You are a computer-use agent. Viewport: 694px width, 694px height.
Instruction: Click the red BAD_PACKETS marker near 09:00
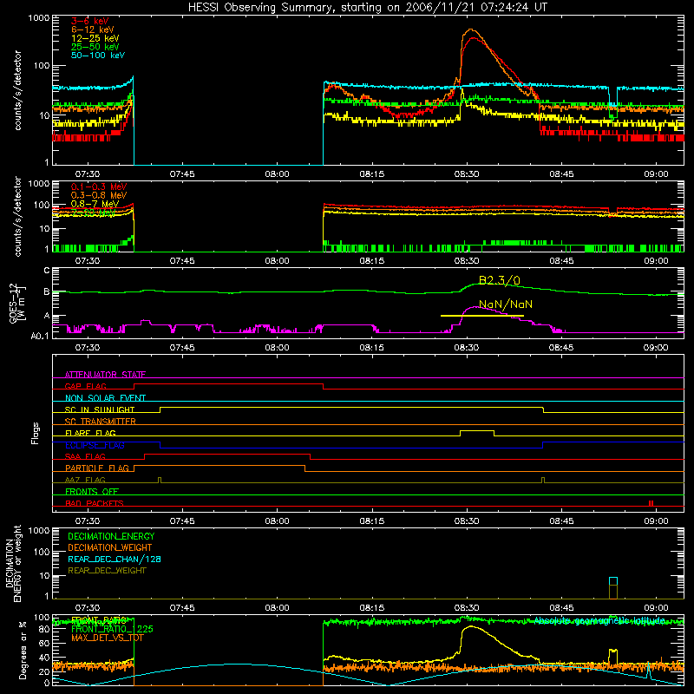tap(651, 503)
